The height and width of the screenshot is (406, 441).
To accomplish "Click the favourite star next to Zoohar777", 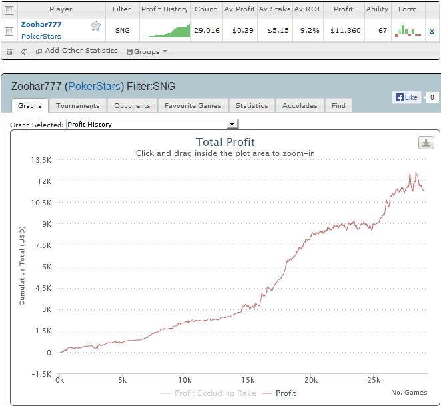I will pos(96,26).
